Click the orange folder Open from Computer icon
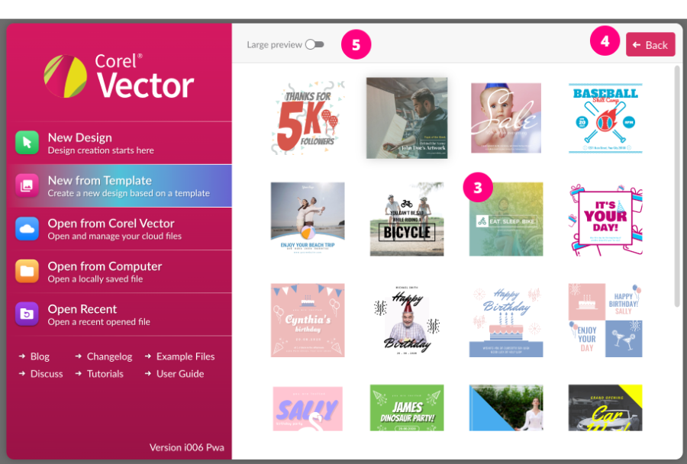The width and height of the screenshot is (687, 464). 27,271
